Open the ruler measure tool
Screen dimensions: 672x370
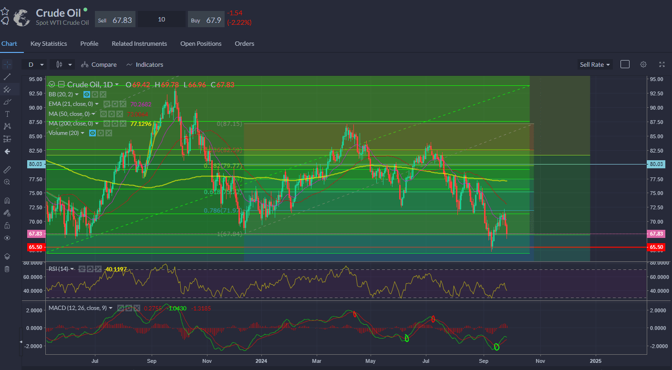(x=7, y=169)
